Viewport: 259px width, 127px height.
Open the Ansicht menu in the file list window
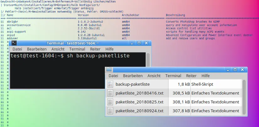[x=154, y=76]
